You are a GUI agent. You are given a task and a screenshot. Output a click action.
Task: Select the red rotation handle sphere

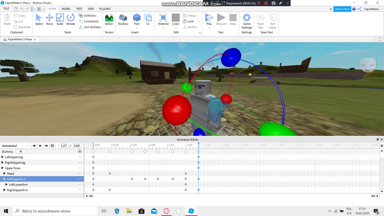click(177, 110)
